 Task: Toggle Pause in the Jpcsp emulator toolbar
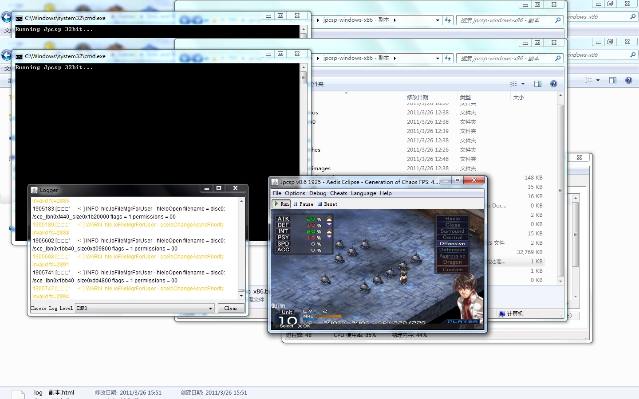pyautogui.click(x=303, y=204)
